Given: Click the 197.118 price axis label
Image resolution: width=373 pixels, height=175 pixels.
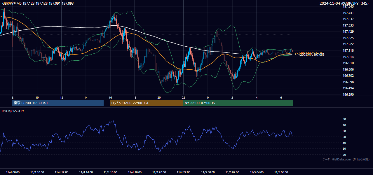Looking at the screenshot, I should (348, 50).
